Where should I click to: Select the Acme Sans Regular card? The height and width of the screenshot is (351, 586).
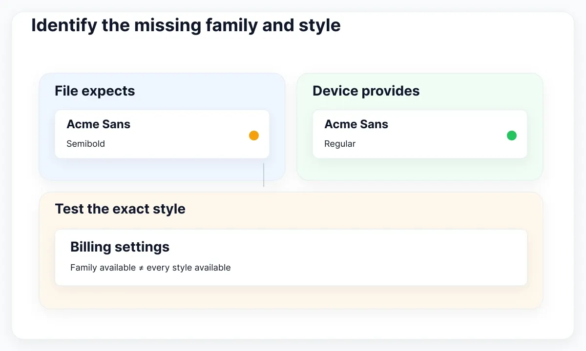420,134
